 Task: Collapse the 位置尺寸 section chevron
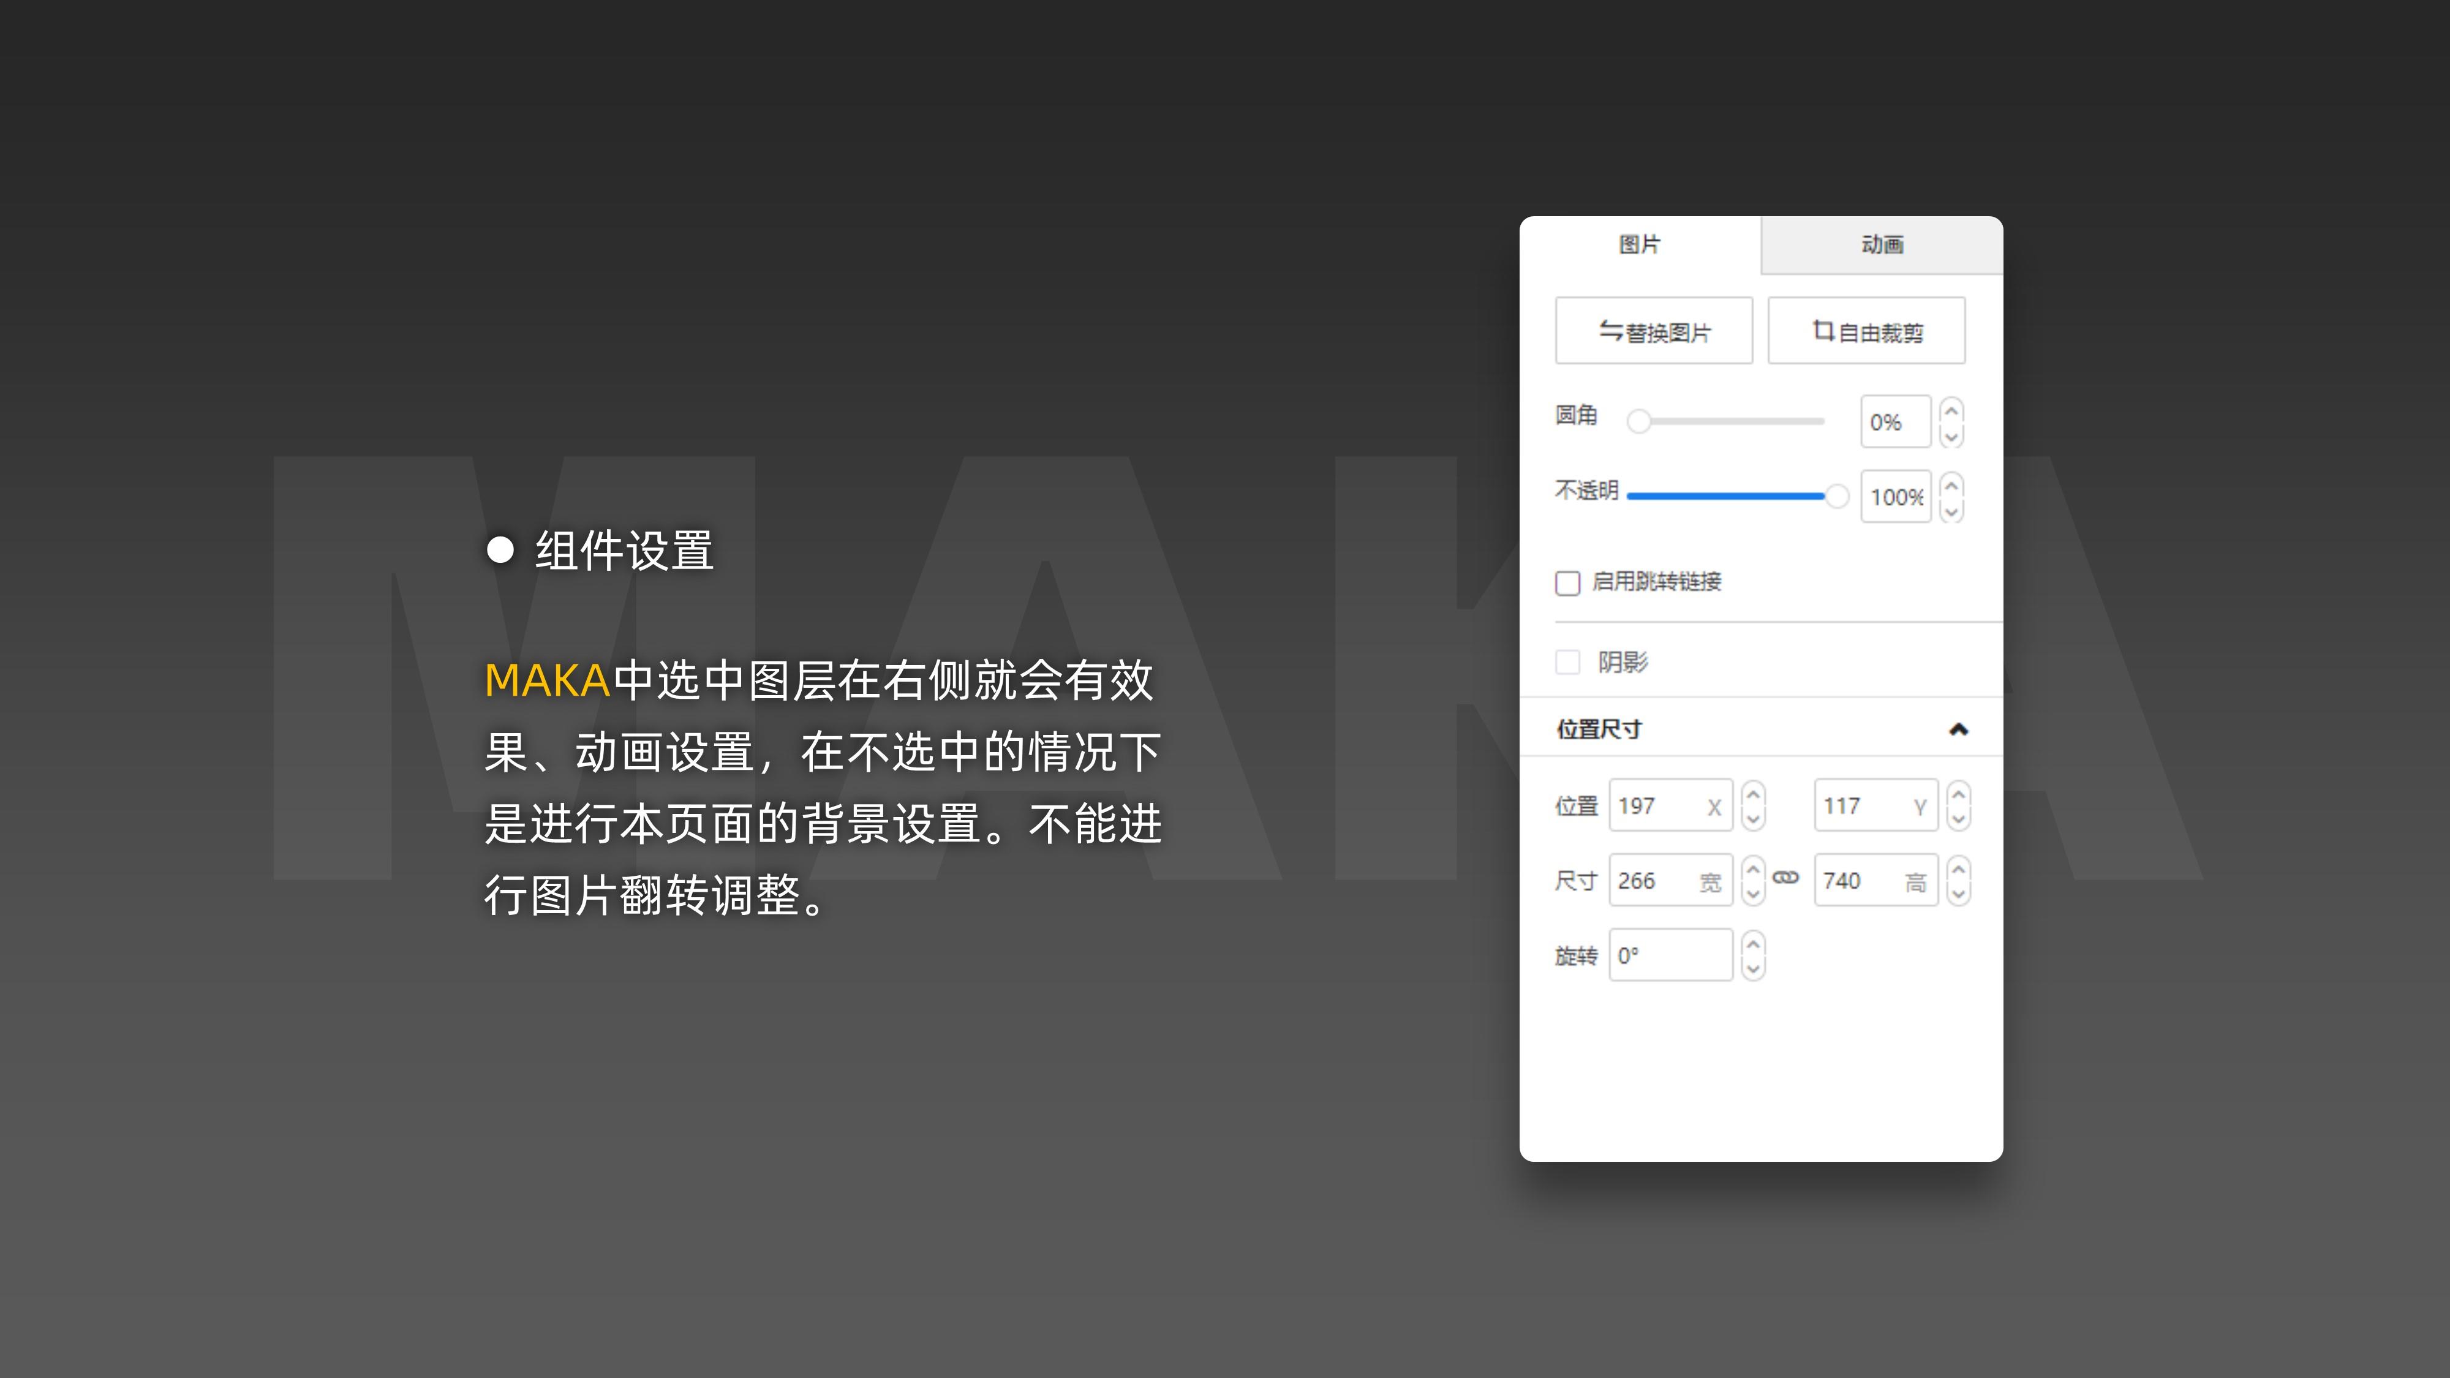1958,729
